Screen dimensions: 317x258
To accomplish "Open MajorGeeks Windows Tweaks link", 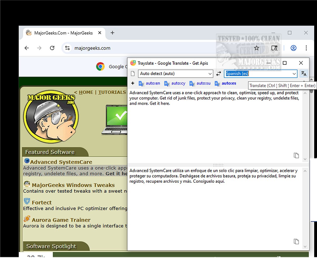I will point(73,185).
